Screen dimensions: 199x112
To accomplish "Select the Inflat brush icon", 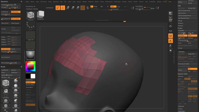I will point(16,101).
